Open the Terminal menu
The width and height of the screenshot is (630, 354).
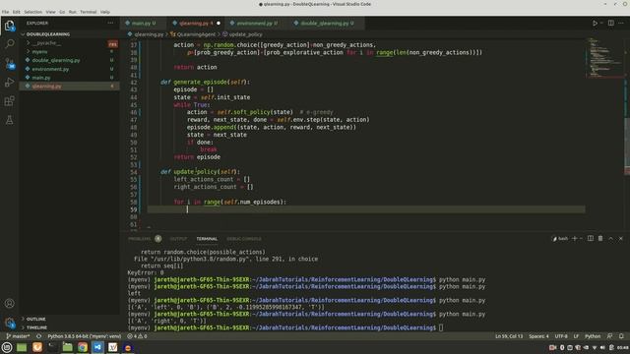point(88,12)
